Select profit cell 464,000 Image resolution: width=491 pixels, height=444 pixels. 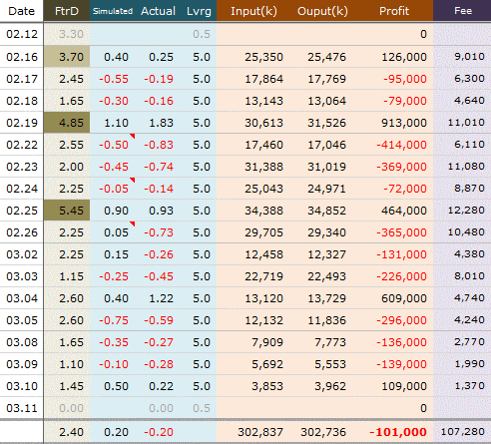coord(404,211)
